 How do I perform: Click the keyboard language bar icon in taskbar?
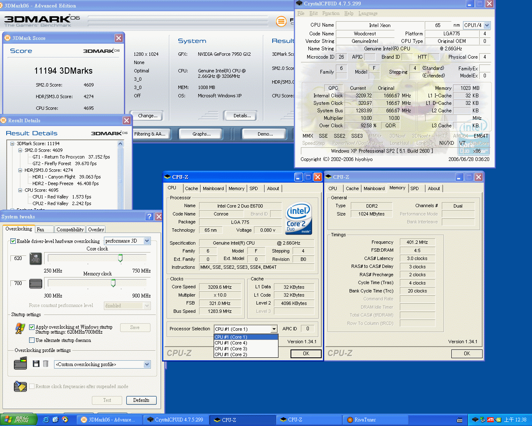(460, 421)
